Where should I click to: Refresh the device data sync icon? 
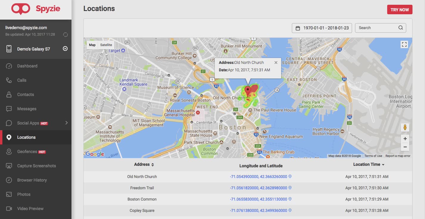click(x=66, y=34)
